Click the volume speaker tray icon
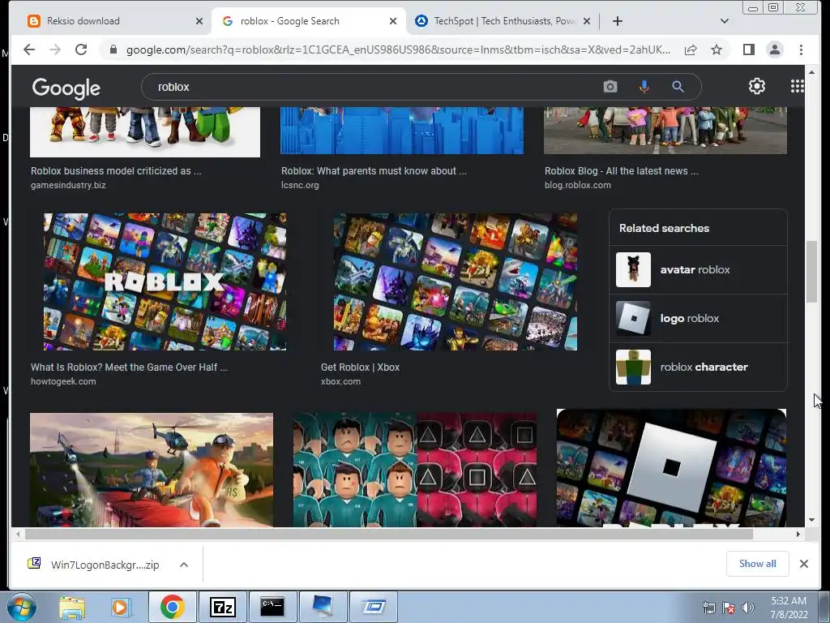The width and height of the screenshot is (830, 623). pyautogui.click(x=748, y=608)
